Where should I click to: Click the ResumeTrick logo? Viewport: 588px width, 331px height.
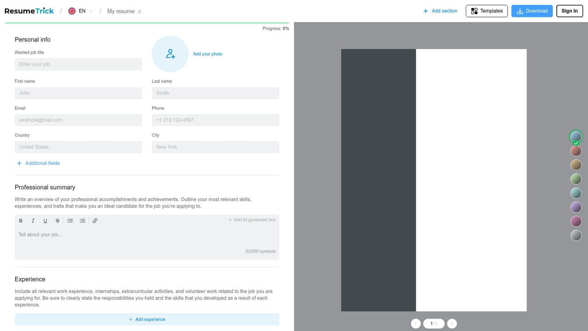[29, 11]
